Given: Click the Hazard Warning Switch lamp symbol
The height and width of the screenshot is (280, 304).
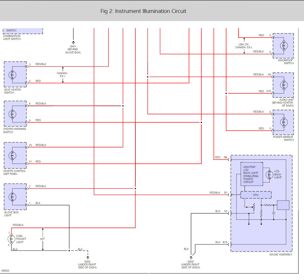Looking at the screenshot, I should coord(12,114).
